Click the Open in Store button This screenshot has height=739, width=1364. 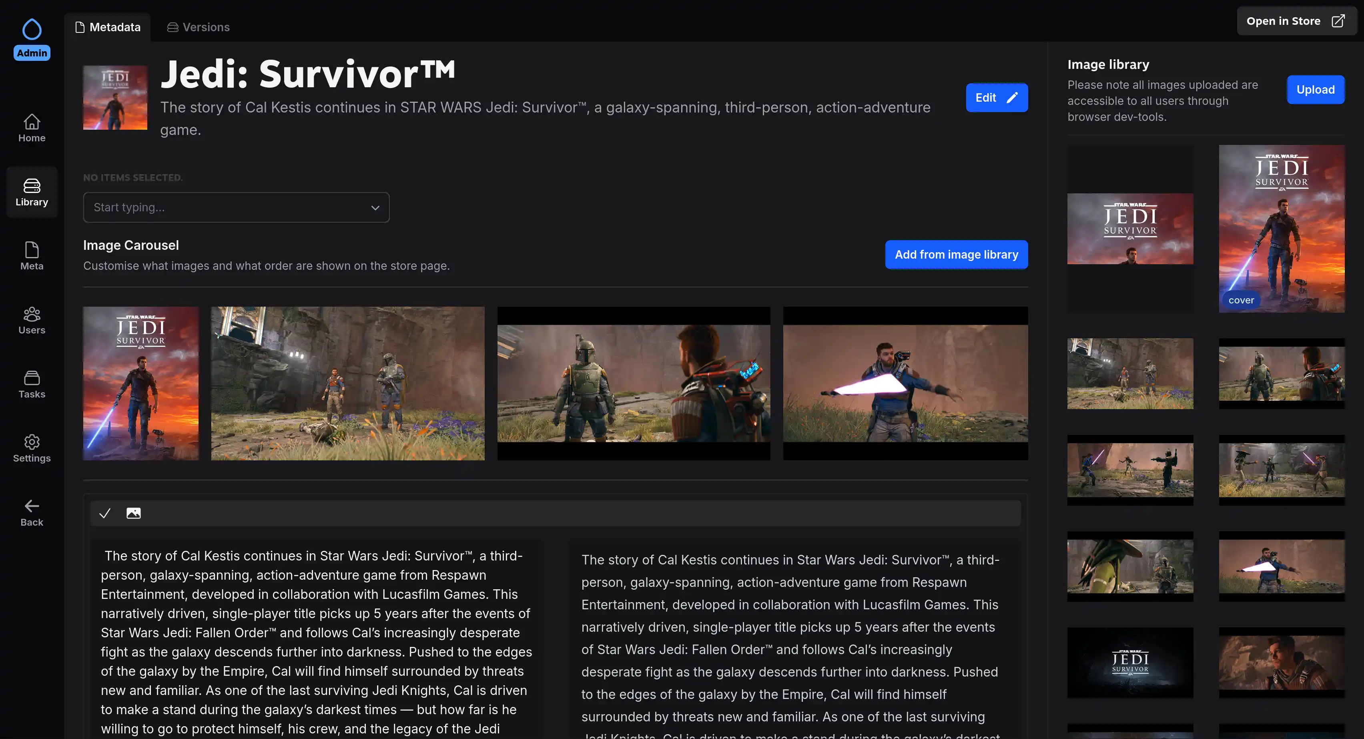tap(1296, 21)
